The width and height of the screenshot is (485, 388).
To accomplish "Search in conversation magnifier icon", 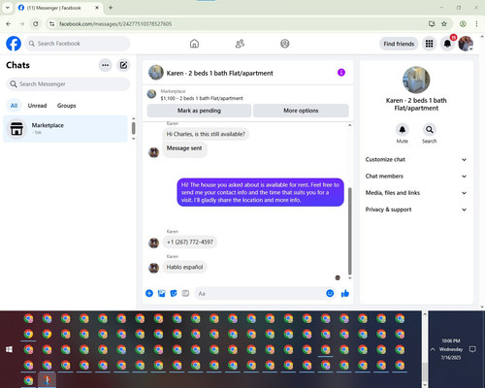I will click(429, 129).
